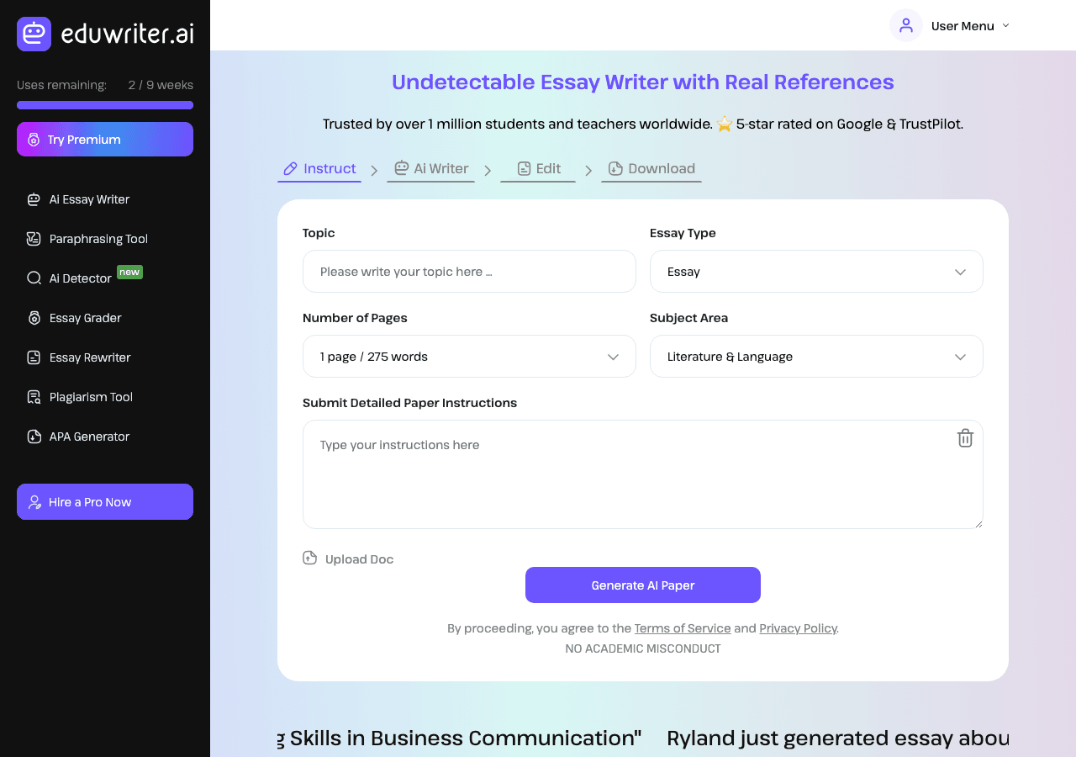Switch to the Ai Writer step tab
1076x757 pixels.
click(430, 169)
